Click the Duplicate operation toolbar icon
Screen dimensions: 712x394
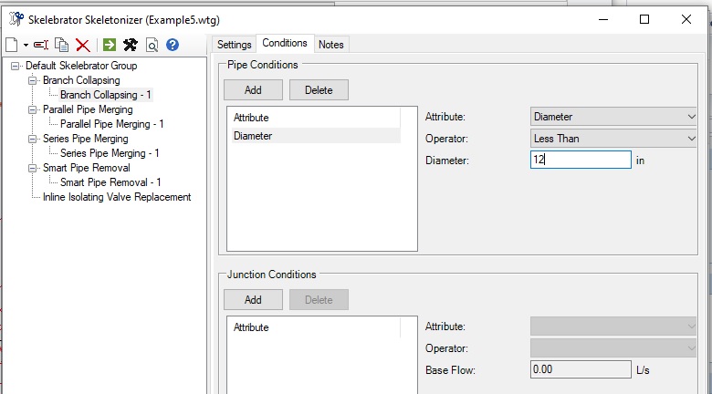click(61, 45)
